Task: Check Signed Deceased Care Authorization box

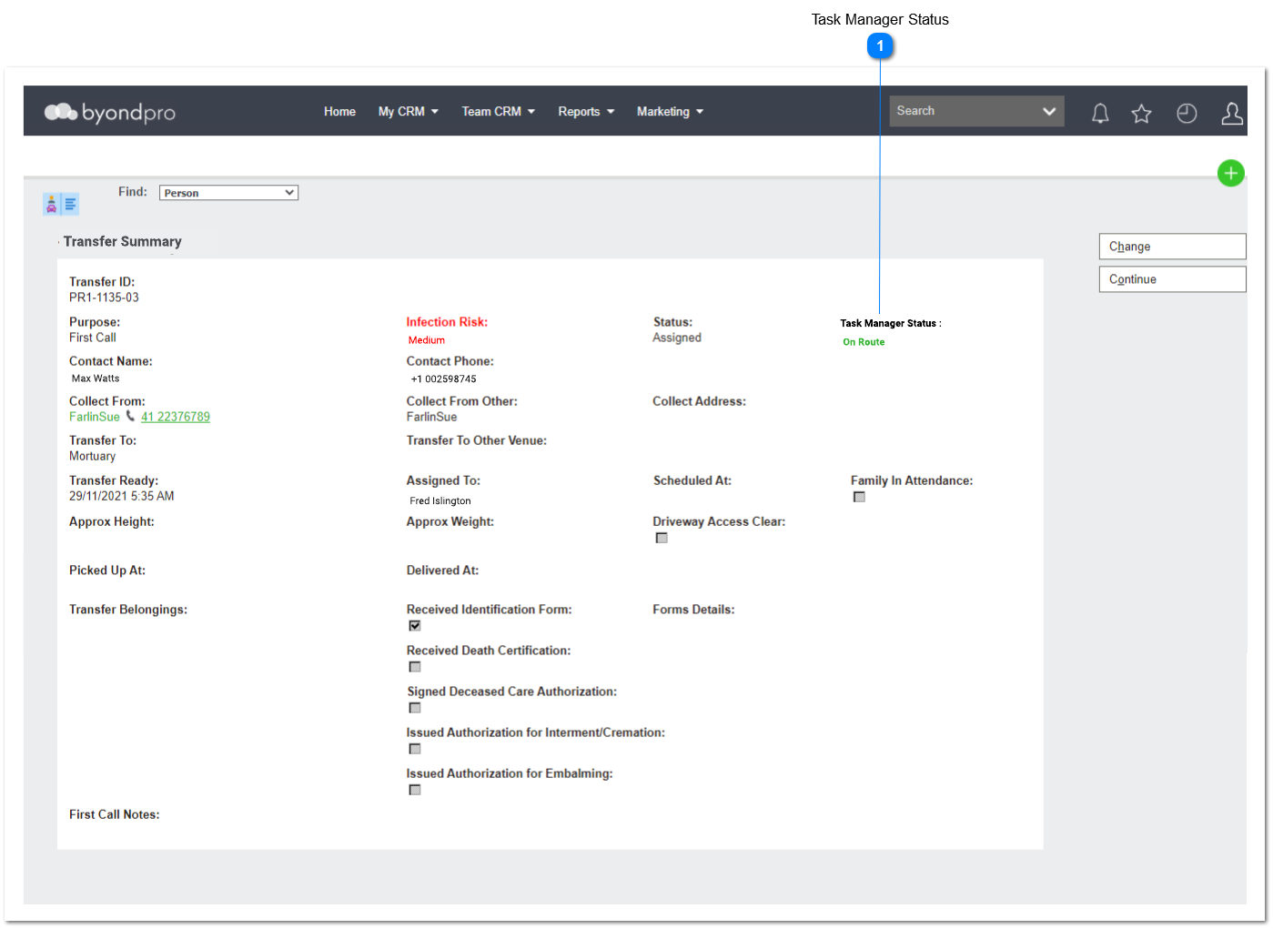Action: pyautogui.click(x=415, y=708)
